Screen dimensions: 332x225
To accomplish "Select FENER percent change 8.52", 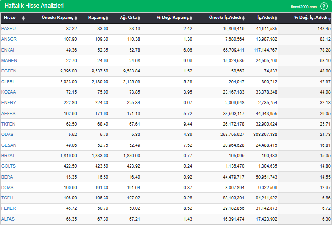I will [188, 208].
